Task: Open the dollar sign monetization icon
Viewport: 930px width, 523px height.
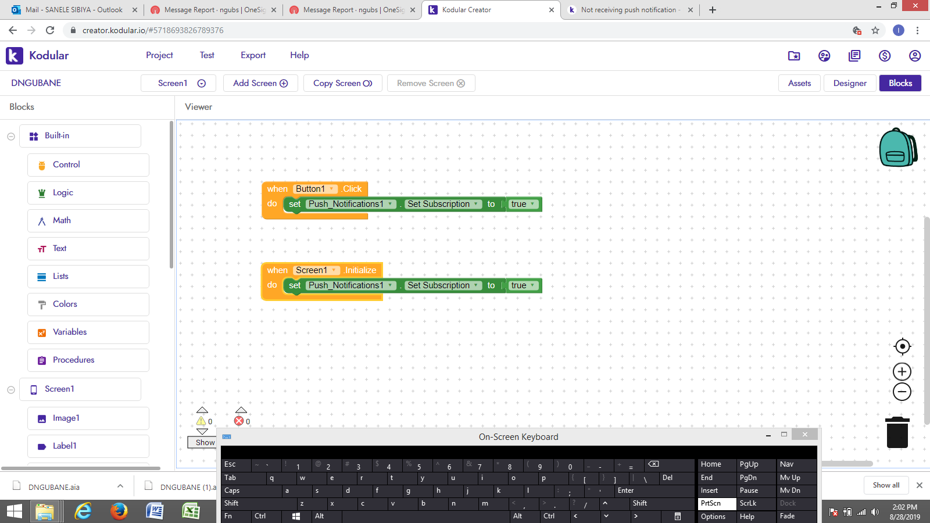Action: [x=885, y=56]
